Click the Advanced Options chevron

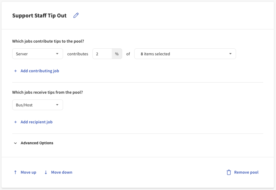coord(15,143)
